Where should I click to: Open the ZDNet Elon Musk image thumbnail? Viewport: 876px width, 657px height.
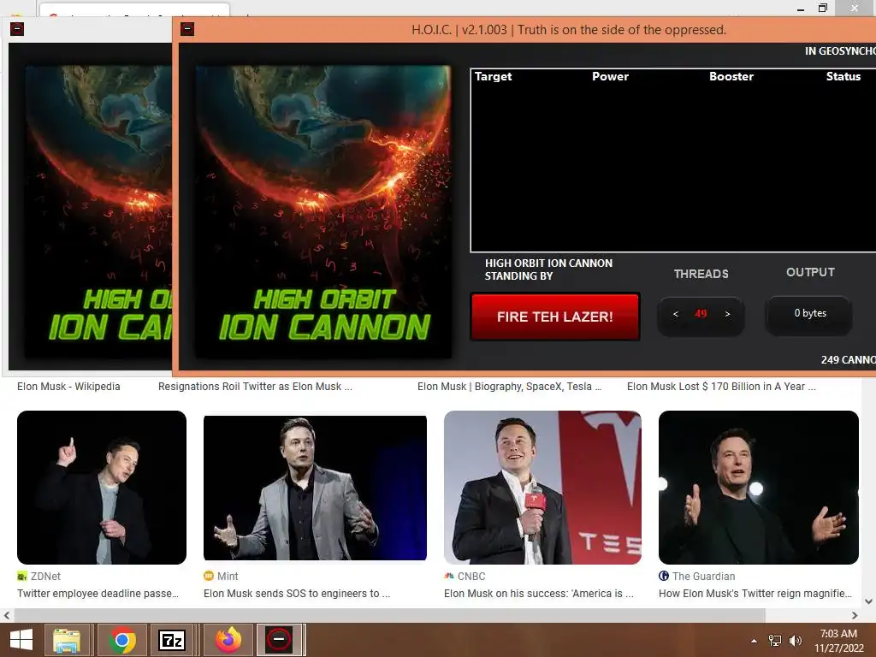click(x=102, y=487)
